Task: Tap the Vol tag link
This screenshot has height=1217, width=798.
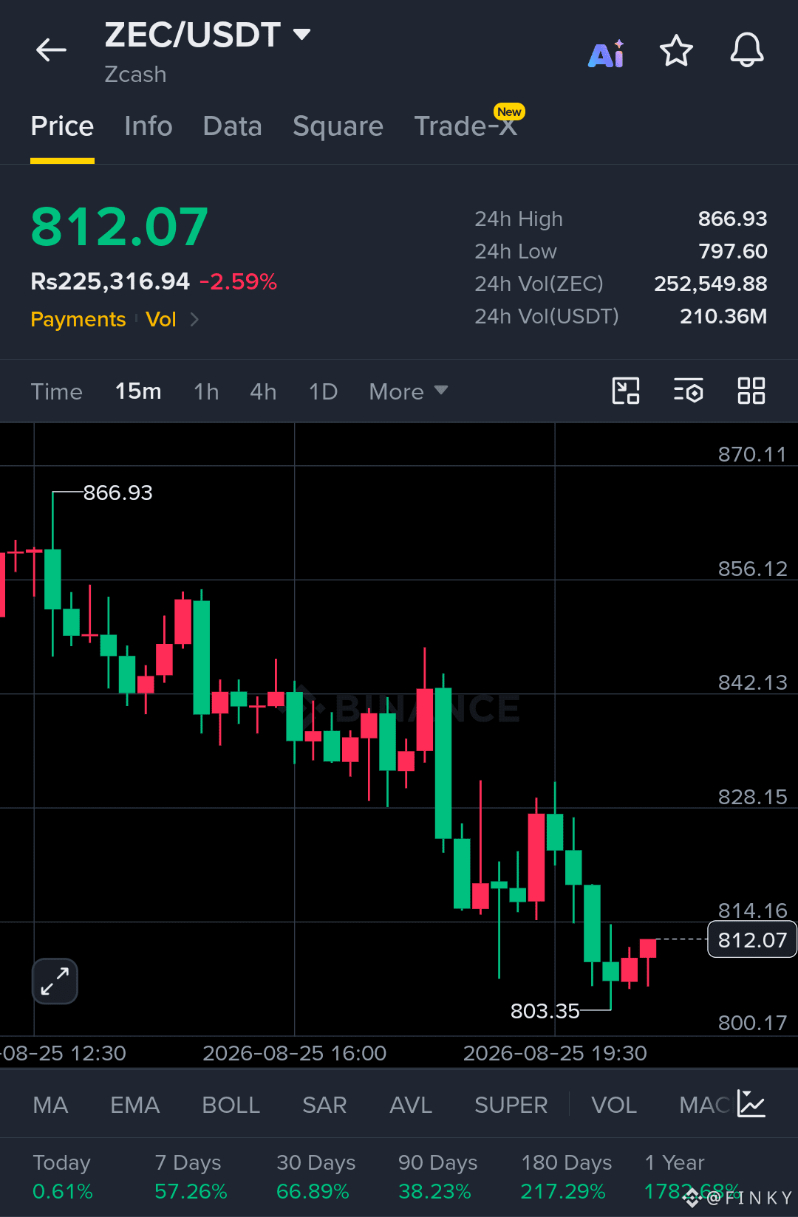Action: click(x=161, y=319)
